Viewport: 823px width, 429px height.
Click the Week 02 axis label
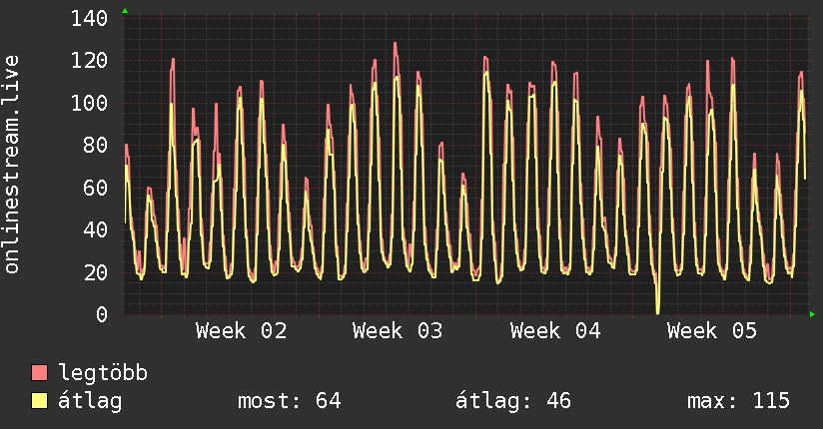[241, 331]
